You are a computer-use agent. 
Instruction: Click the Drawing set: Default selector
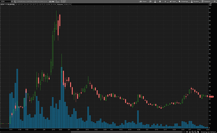coord(208,132)
